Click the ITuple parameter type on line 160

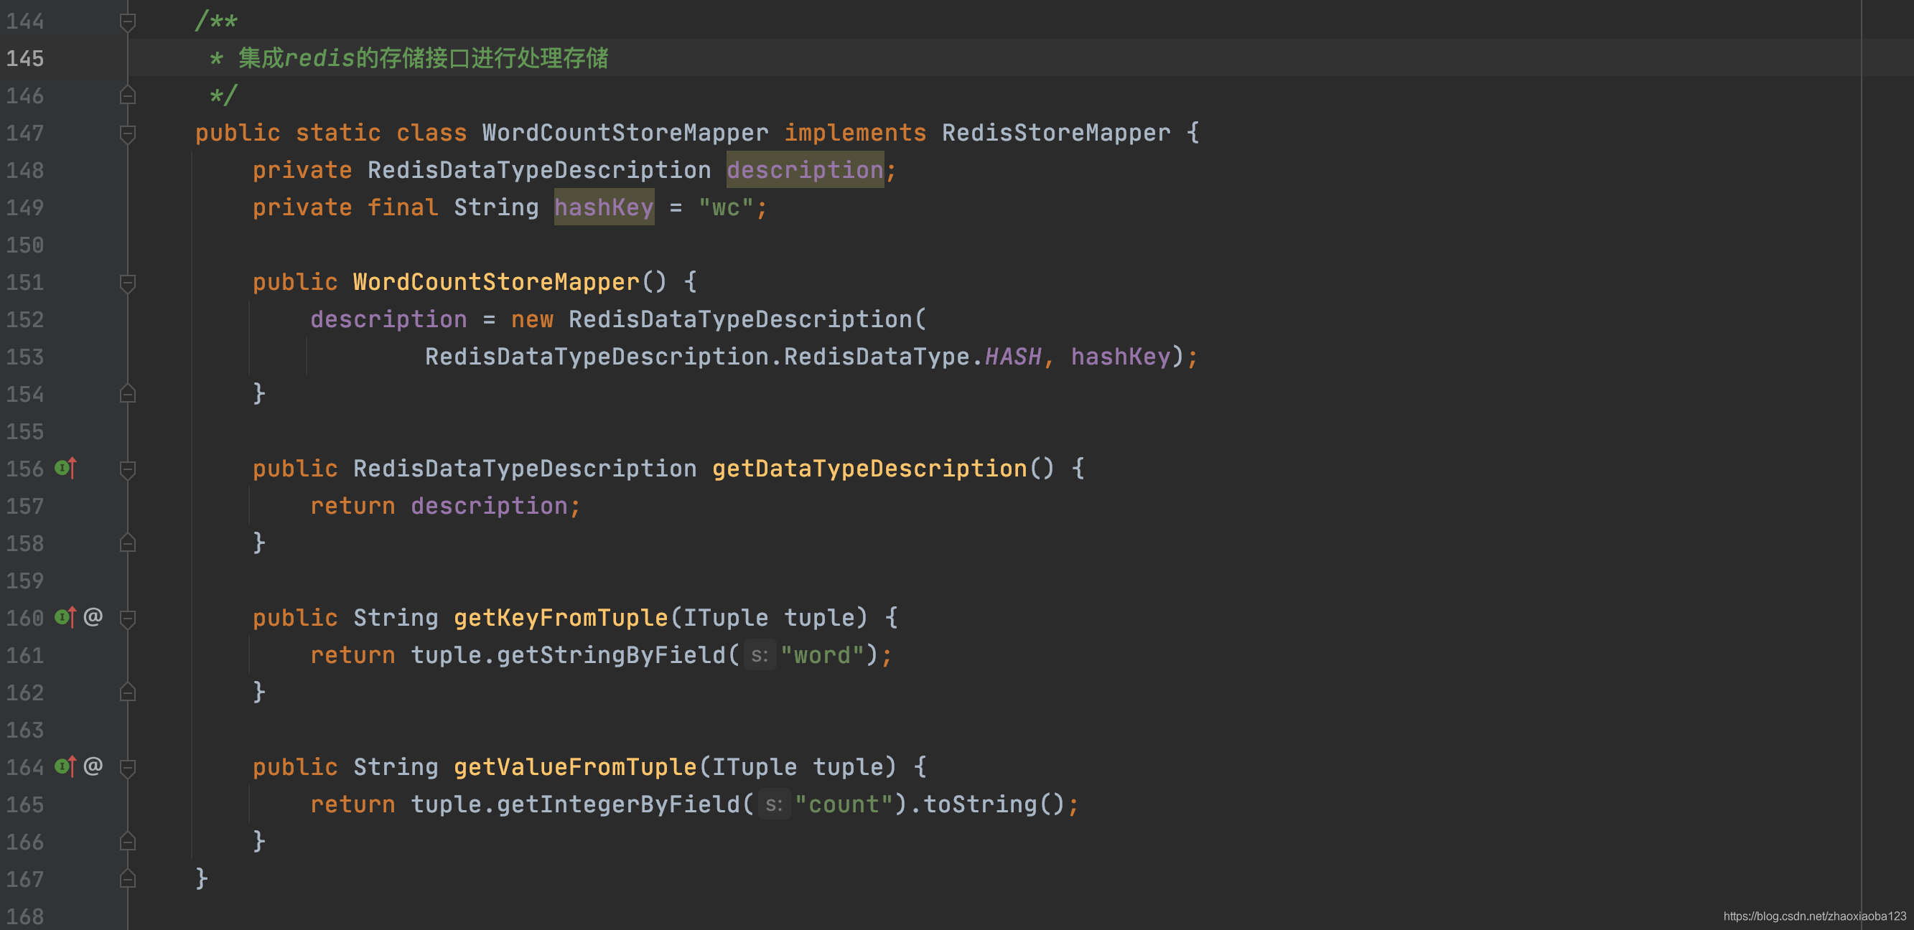pos(725,618)
